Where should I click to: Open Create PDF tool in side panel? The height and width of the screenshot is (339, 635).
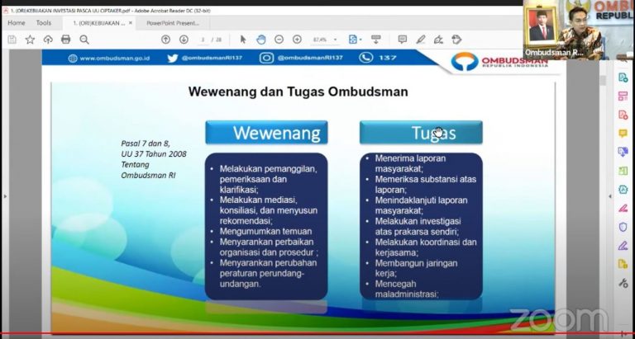coord(623,115)
